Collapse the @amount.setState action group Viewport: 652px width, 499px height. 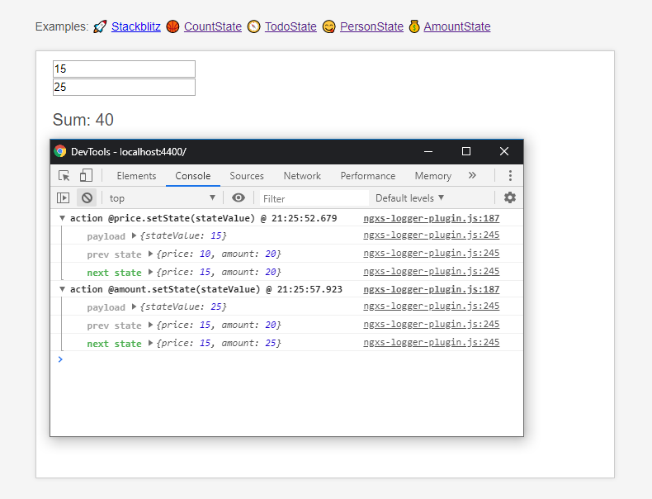pos(63,290)
